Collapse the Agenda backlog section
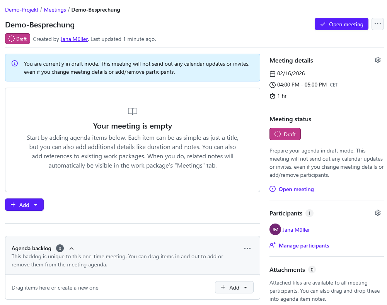 72,248
